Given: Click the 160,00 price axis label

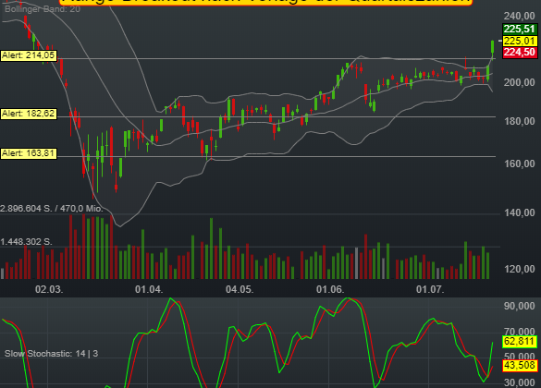Looking at the screenshot, I should 519,164.
